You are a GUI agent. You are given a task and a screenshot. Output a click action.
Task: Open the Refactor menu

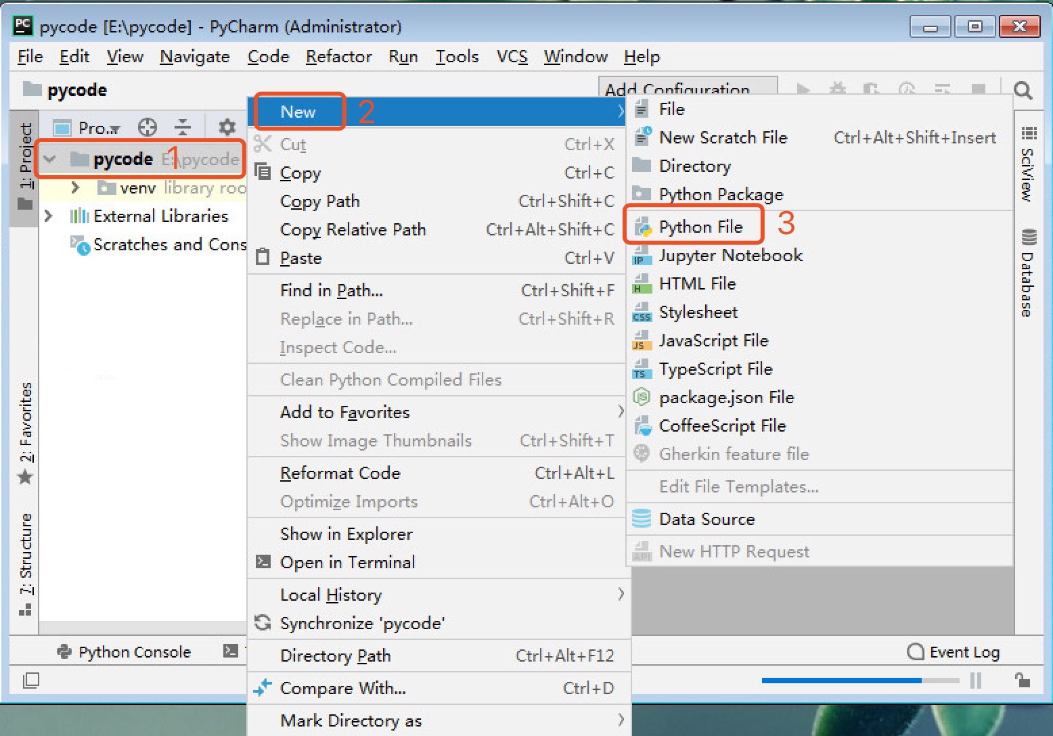tap(338, 56)
